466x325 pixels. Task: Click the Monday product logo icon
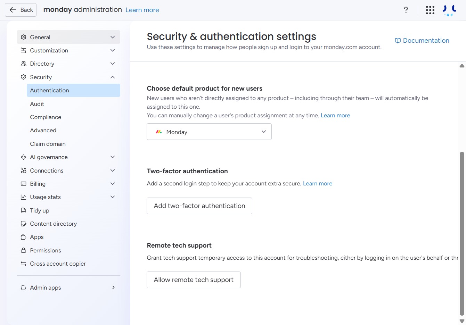click(x=159, y=132)
